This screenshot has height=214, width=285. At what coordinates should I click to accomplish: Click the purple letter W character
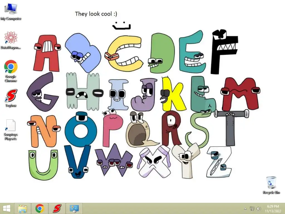(114, 160)
